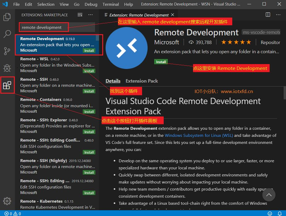Switch to the Extension Pack tab
286x216 pixels.
click(142, 81)
